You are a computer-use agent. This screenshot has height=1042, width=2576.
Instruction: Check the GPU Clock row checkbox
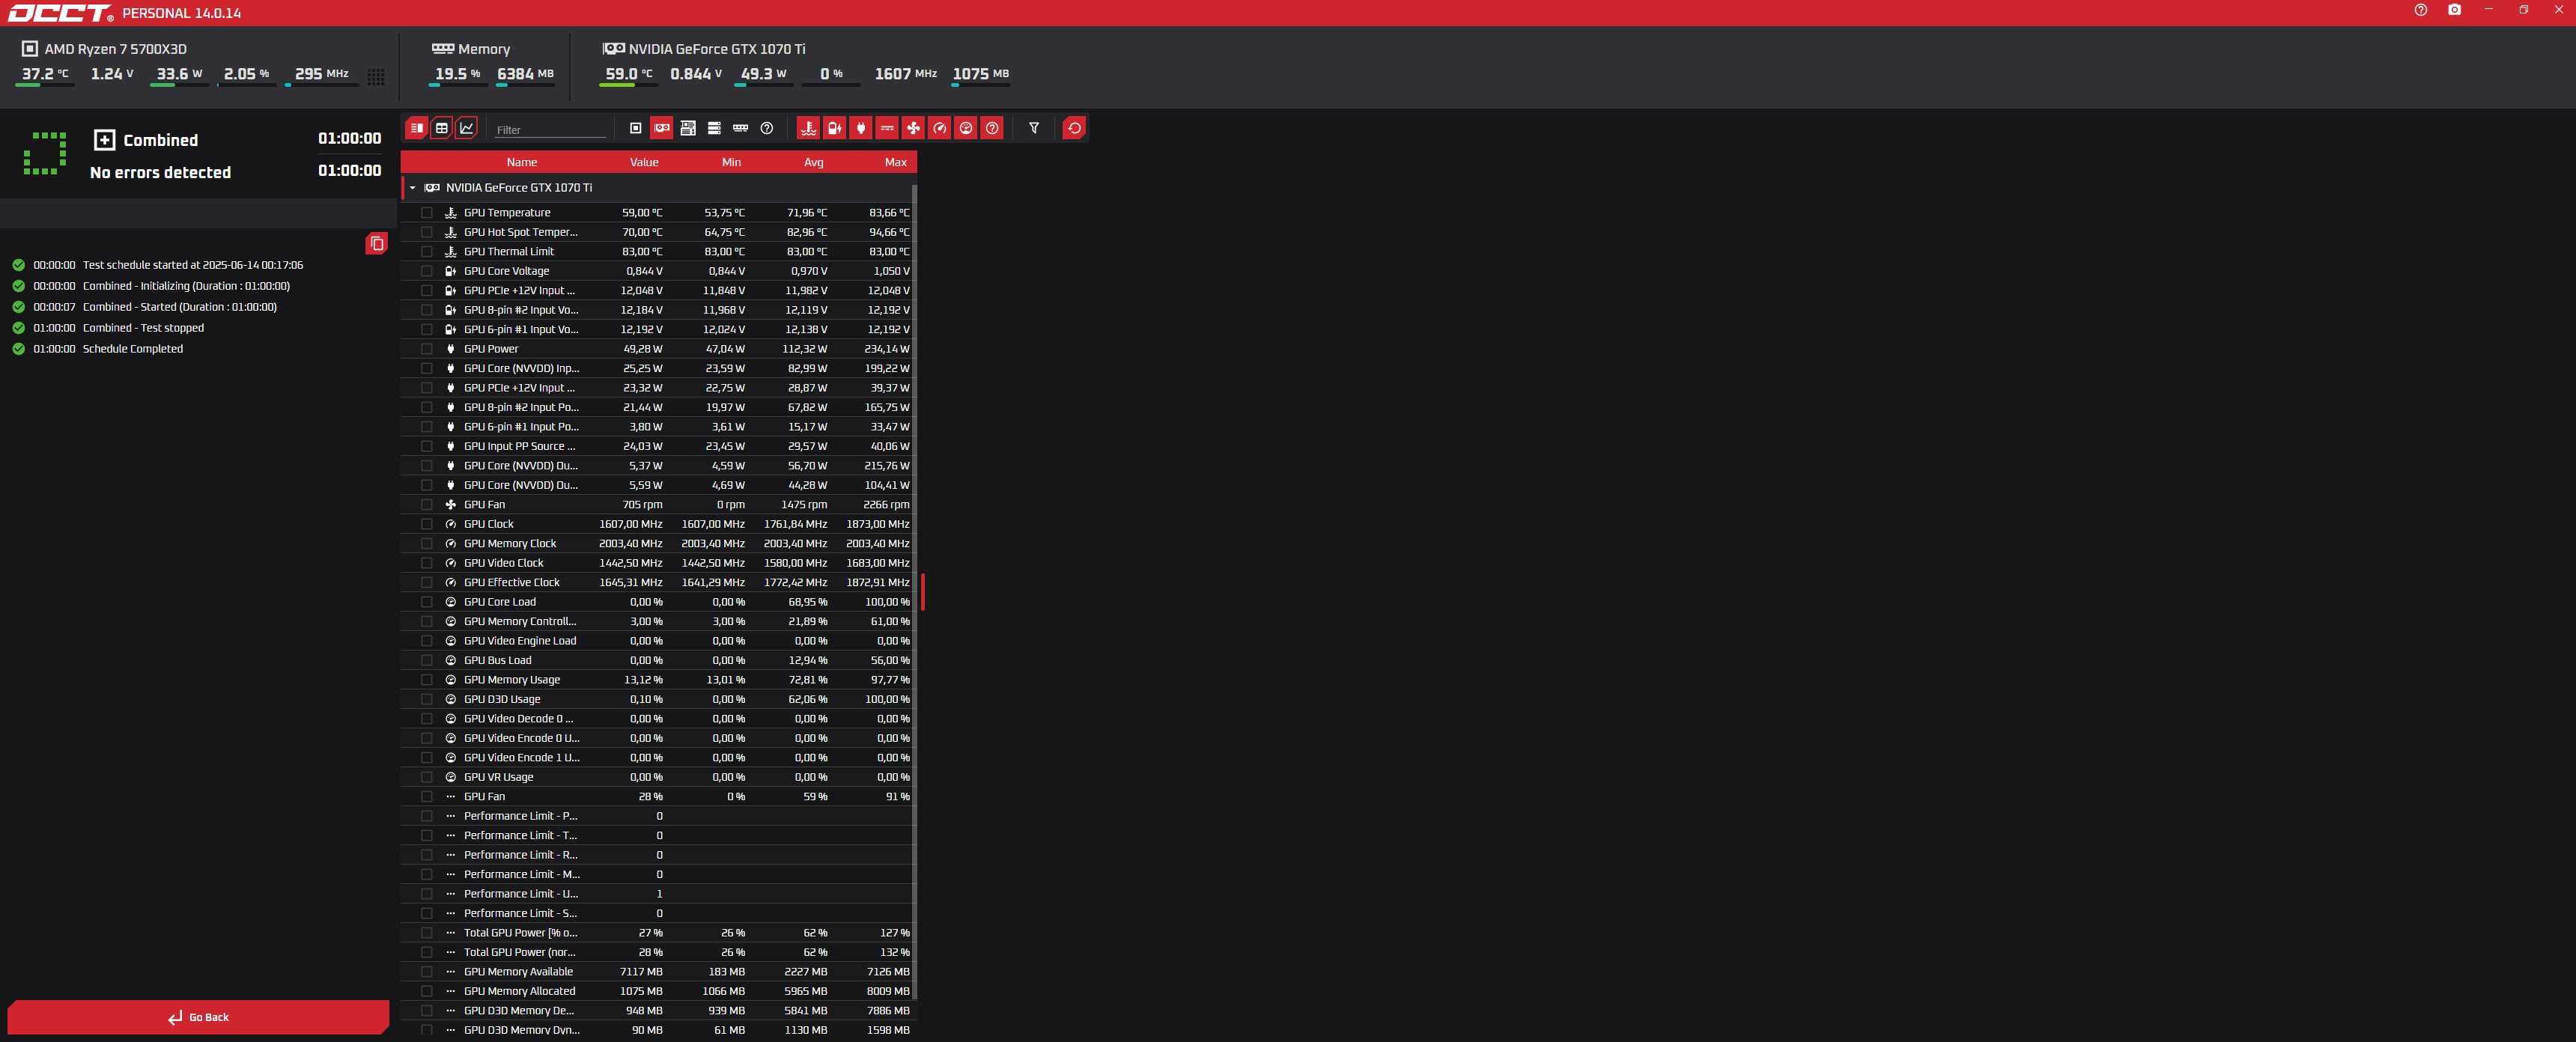click(427, 524)
